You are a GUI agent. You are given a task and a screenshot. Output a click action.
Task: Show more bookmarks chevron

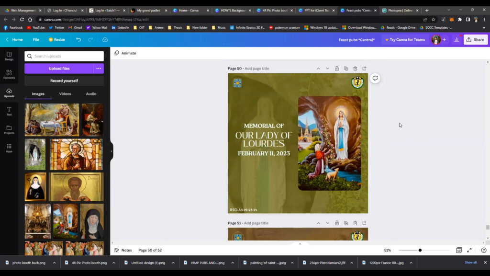484,27
